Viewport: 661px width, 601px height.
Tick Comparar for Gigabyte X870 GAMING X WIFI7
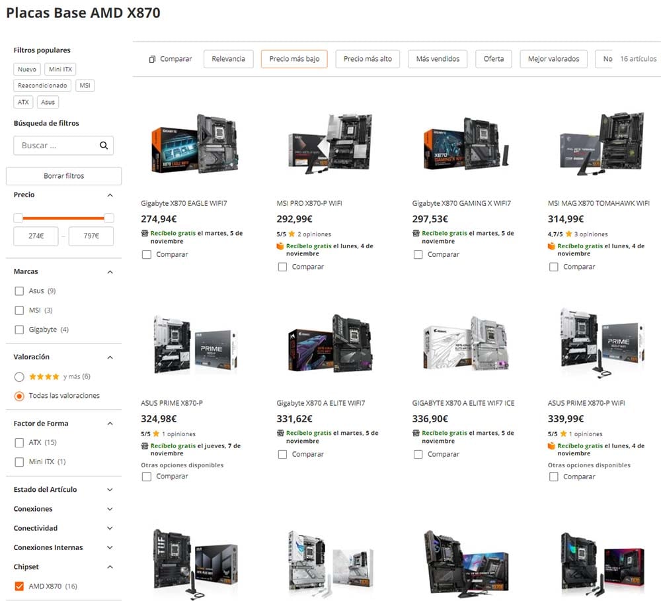[418, 254]
